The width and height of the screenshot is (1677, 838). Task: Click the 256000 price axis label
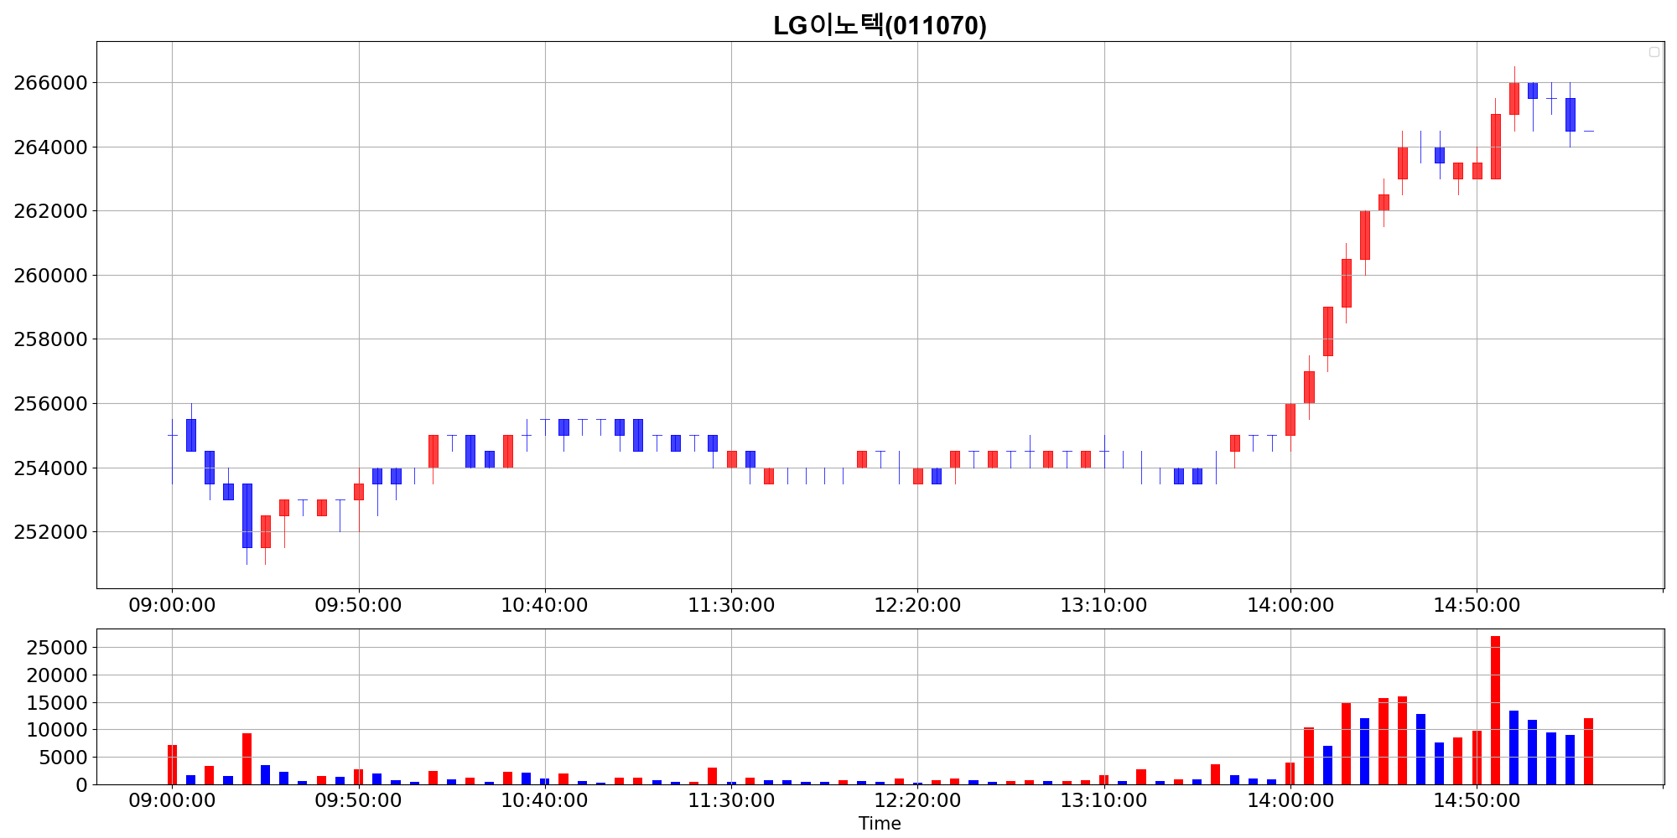tap(51, 404)
